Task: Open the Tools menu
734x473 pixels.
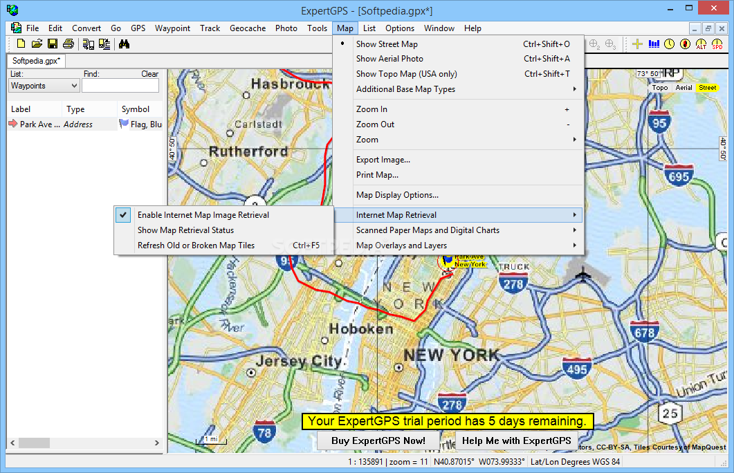Action: coord(317,28)
